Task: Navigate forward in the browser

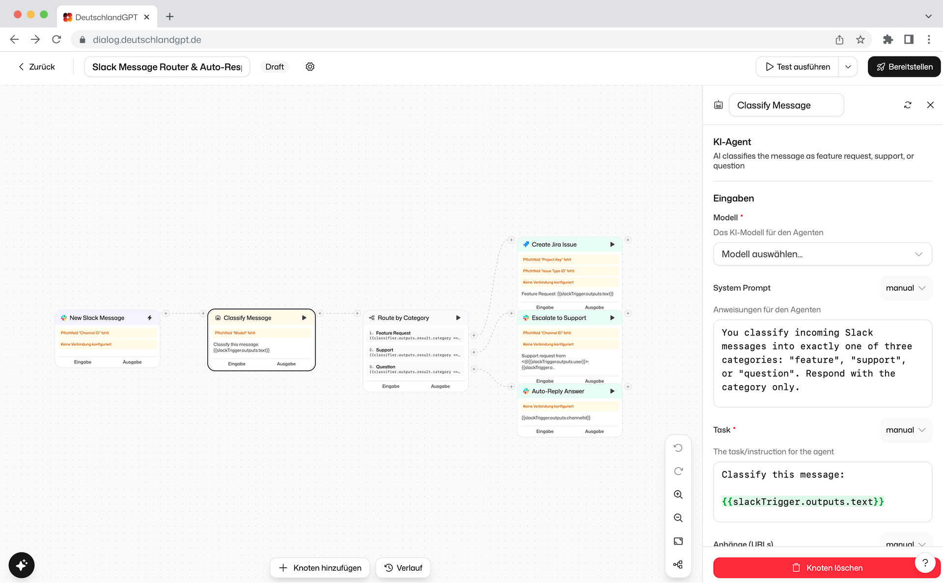Action: tap(35, 40)
